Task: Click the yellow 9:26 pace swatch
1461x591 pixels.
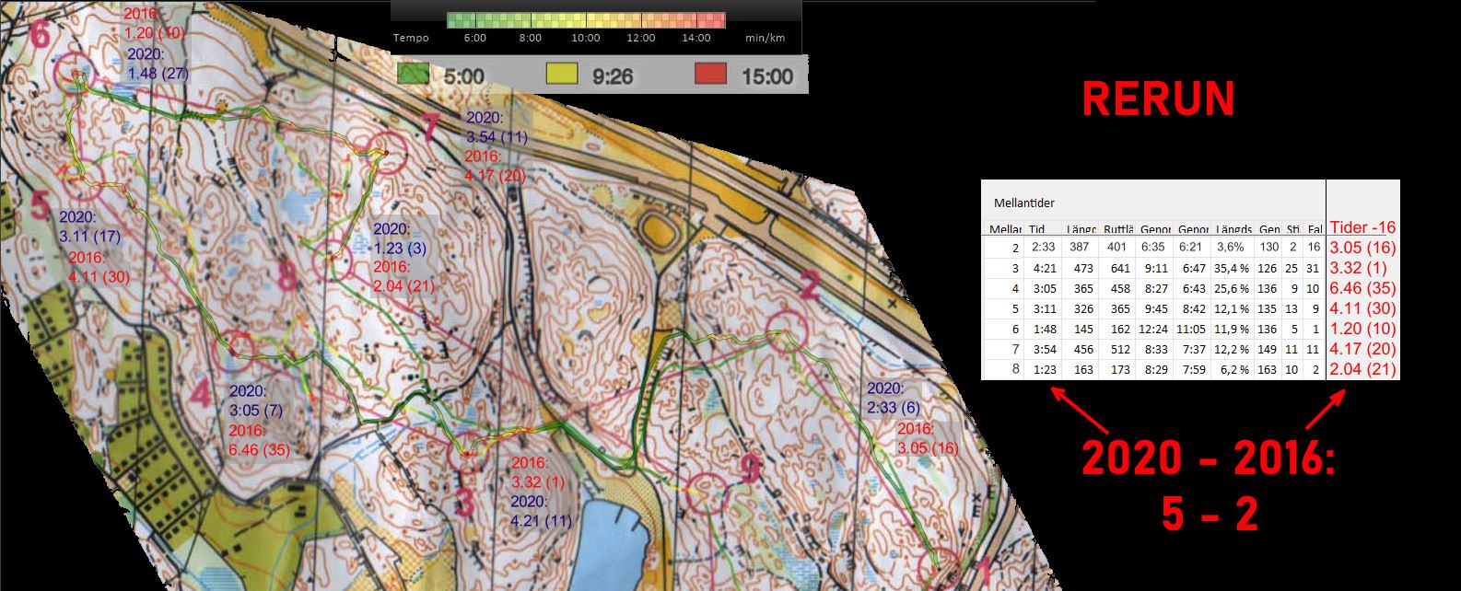Action: click(562, 75)
